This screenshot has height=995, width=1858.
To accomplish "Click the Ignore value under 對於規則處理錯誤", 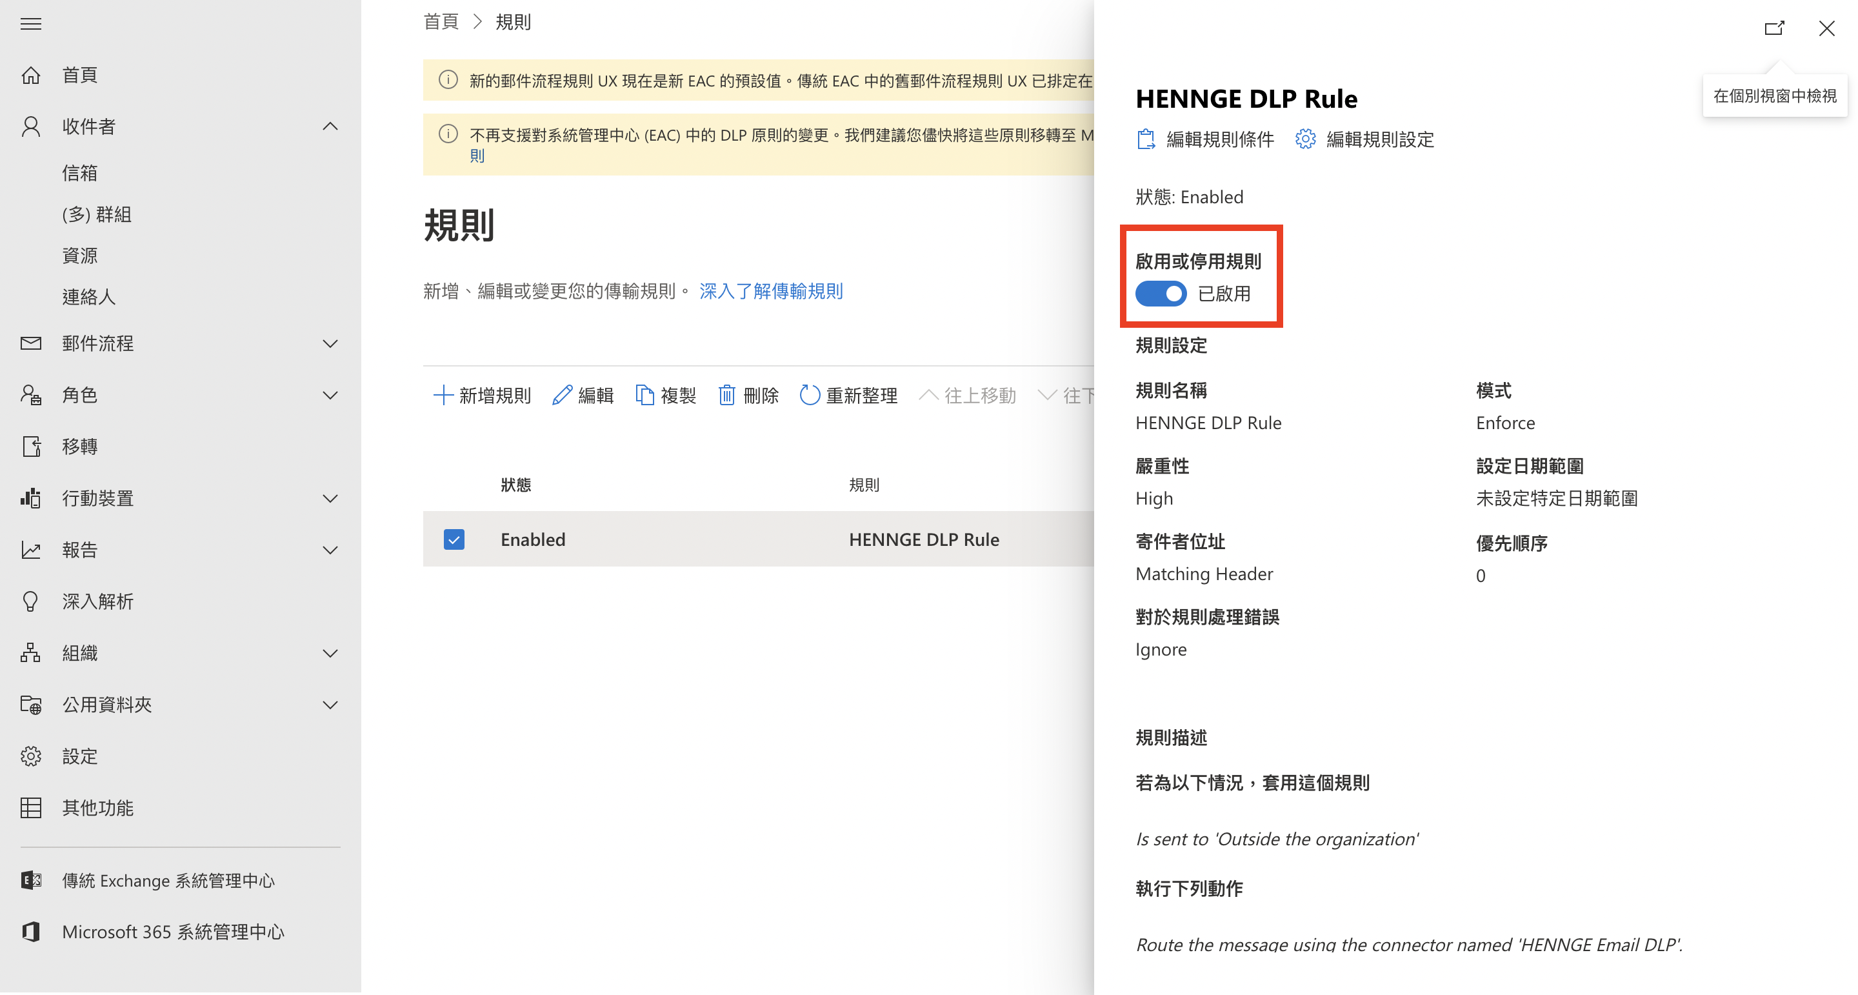I will (x=1161, y=649).
